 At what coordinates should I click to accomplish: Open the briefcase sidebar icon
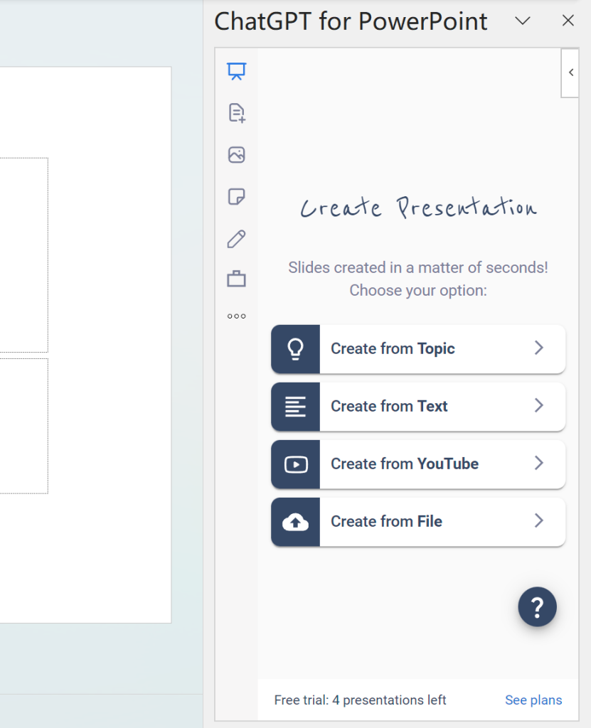click(237, 279)
